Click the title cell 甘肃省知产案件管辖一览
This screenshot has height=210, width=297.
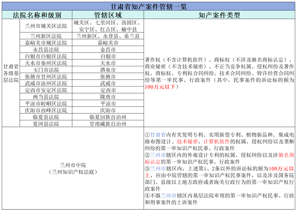(148, 6)
